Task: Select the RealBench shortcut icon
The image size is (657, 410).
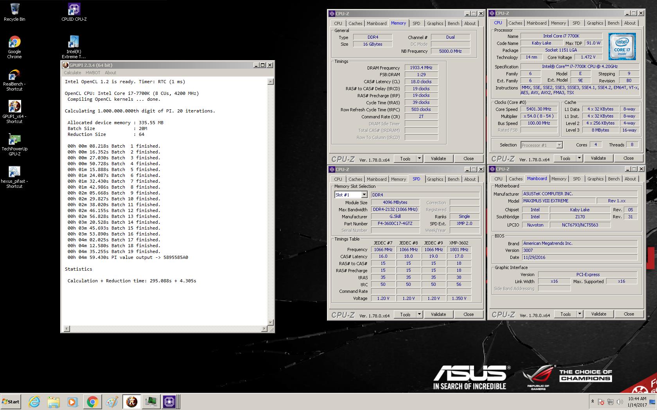Action: tap(14, 80)
